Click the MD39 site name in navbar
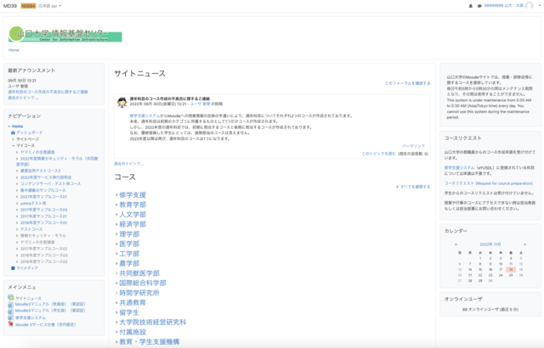 pyautogui.click(x=10, y=6)
